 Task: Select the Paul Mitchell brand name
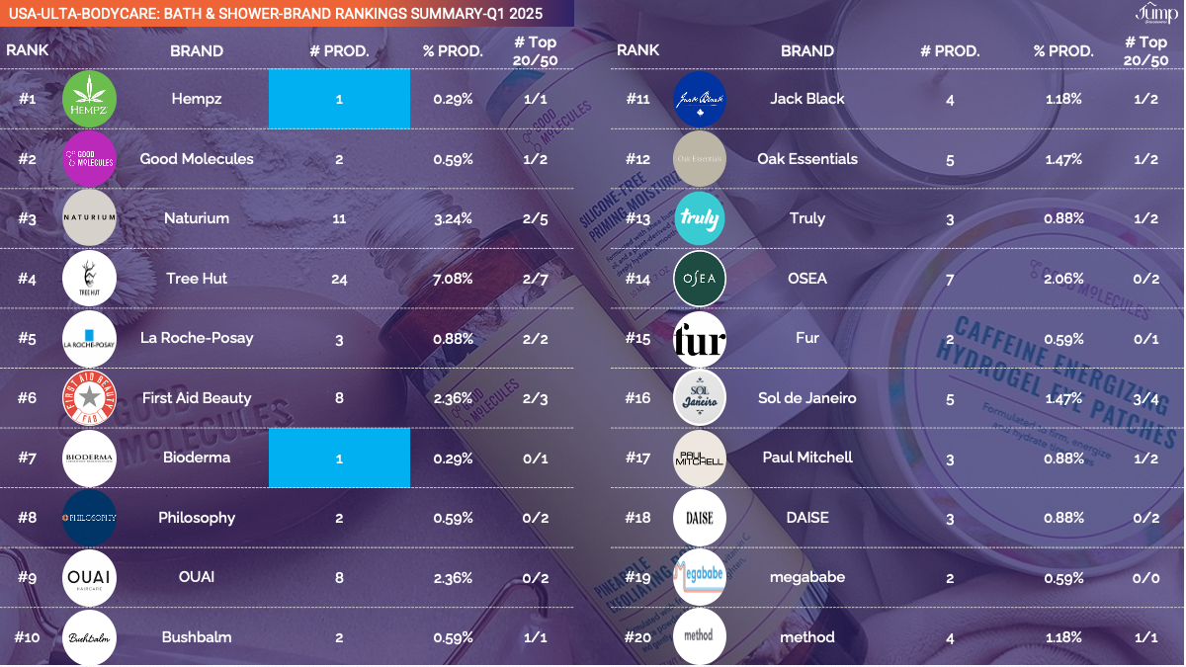[x=807, y=458]
